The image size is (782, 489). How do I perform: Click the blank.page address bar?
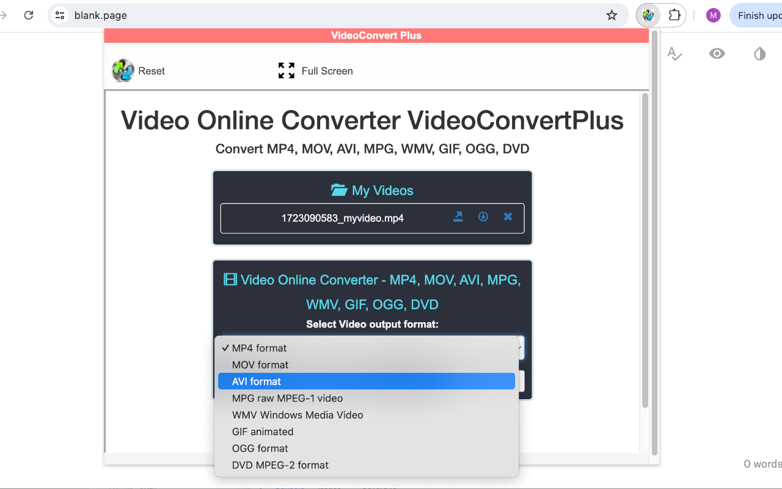click(337, 15)
